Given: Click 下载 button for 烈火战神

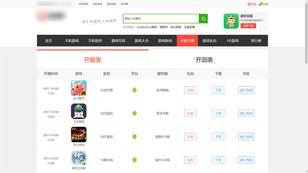Looking at the screenshot, I should pyautogui.click(x=218, y=137).
